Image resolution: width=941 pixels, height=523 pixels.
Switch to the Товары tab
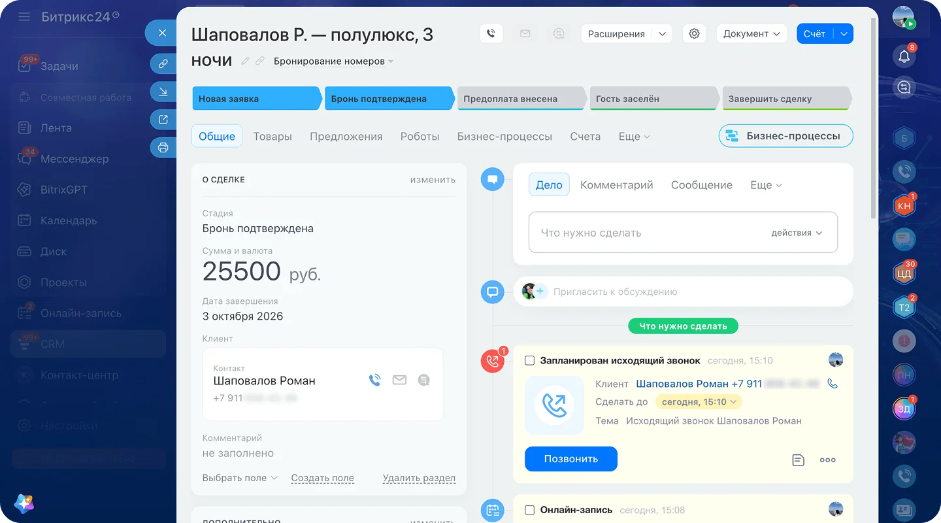[272, 137]
